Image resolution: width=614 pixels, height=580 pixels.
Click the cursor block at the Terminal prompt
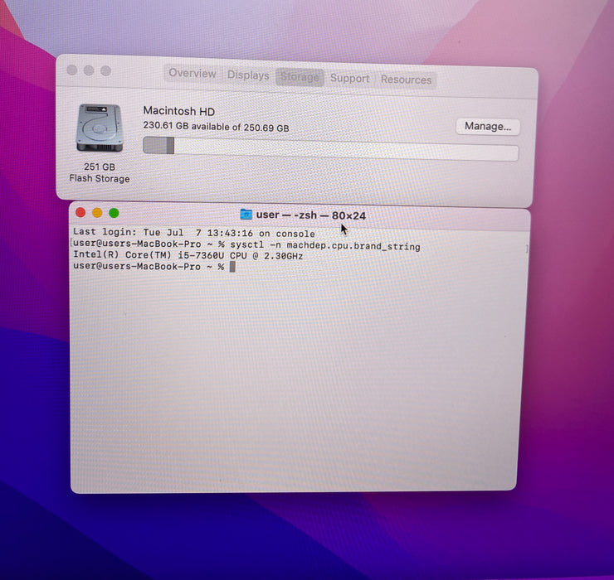[x=232, y=267]
